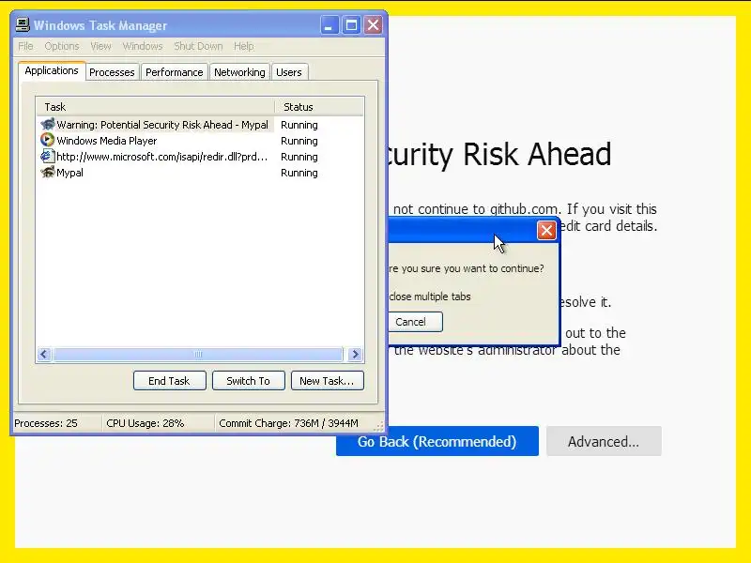Sort by the Task column header
751x563 pixels.
tap(155, 107)
